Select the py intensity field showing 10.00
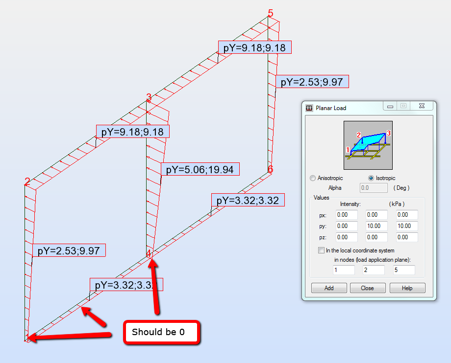451x363 pixels. [375, 226]
